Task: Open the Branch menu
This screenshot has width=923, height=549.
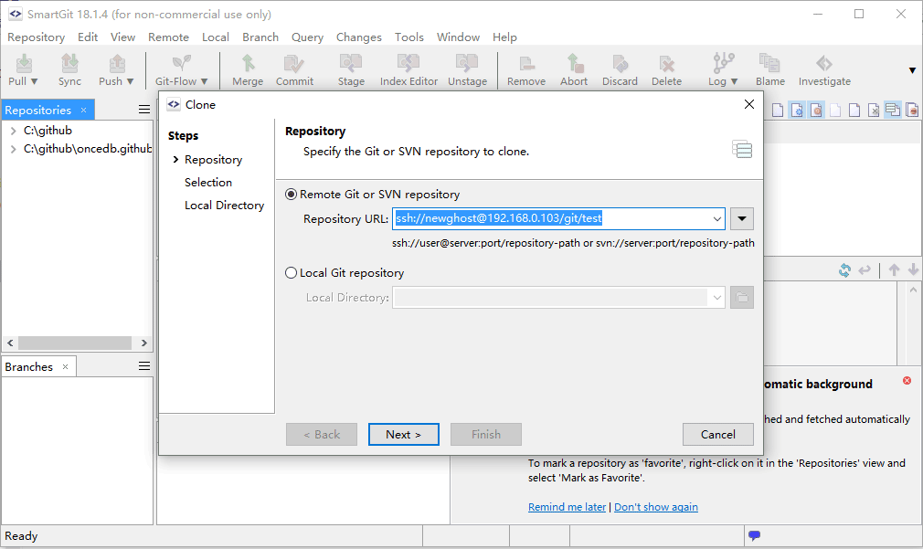Action: pos(260,37)
